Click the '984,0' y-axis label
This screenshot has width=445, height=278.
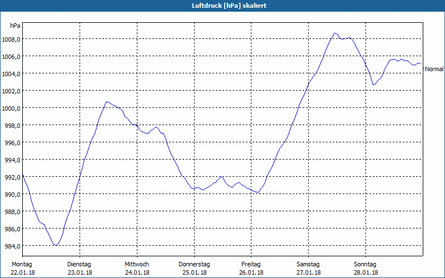[x=12, y=246]
